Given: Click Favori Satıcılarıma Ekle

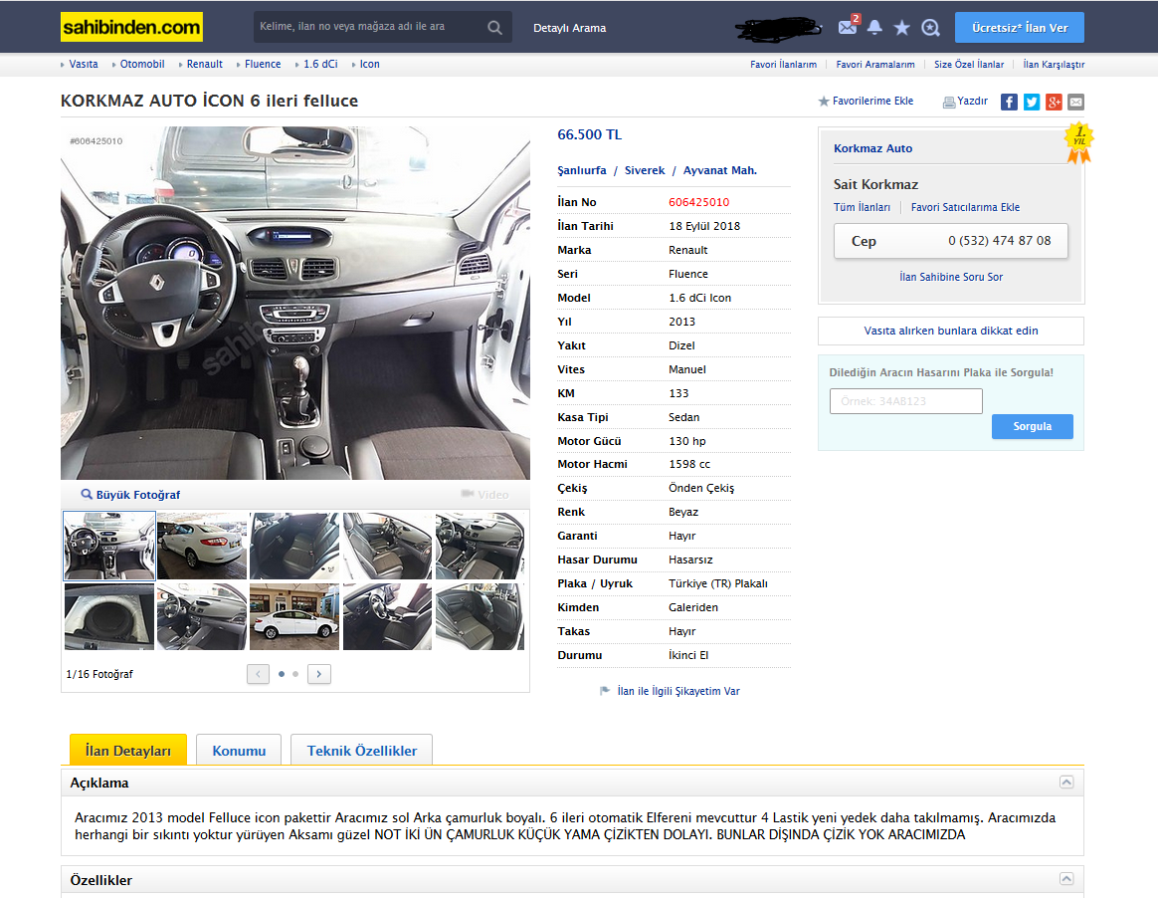Looking at the screenshot, I should 965,208.
